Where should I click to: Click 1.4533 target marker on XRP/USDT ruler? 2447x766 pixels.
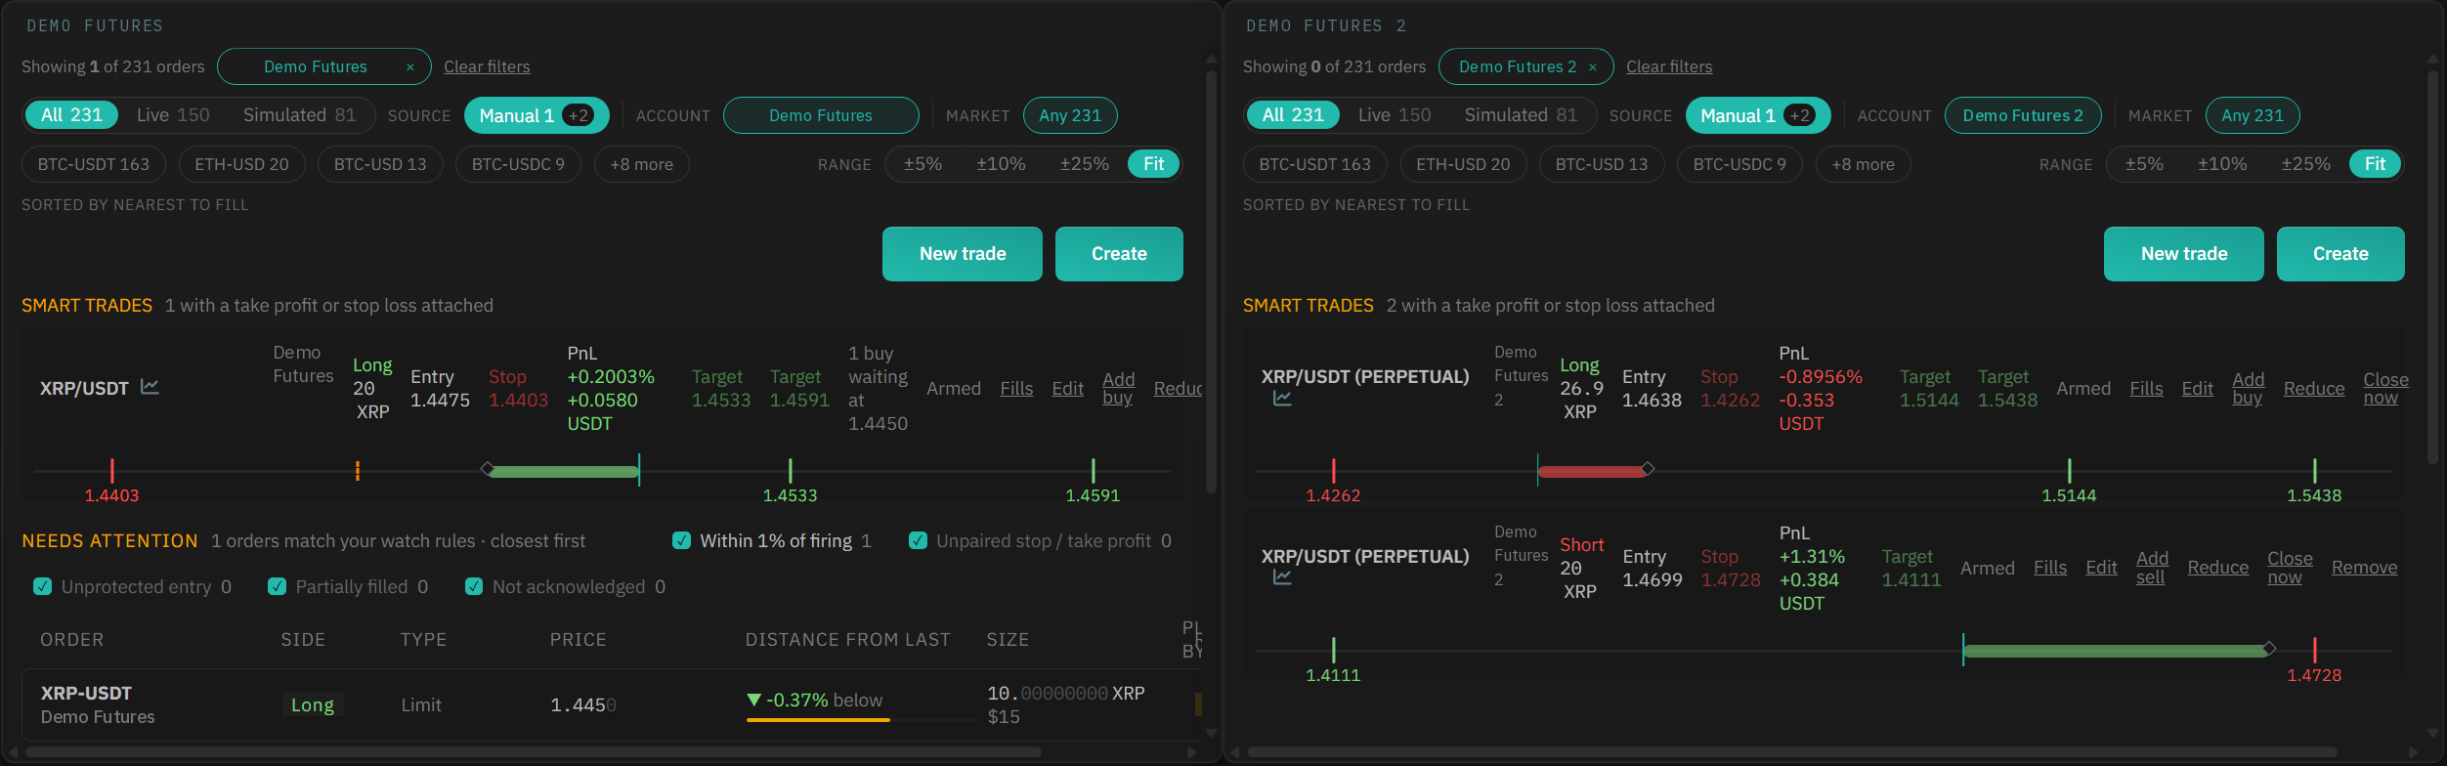[x=790, y=471]
